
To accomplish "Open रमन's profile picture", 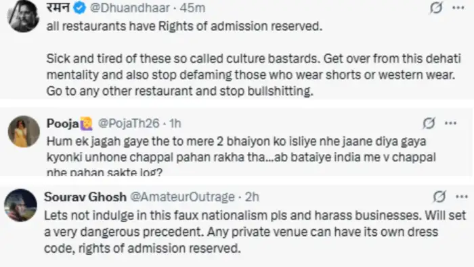I will tap(23, 16).
